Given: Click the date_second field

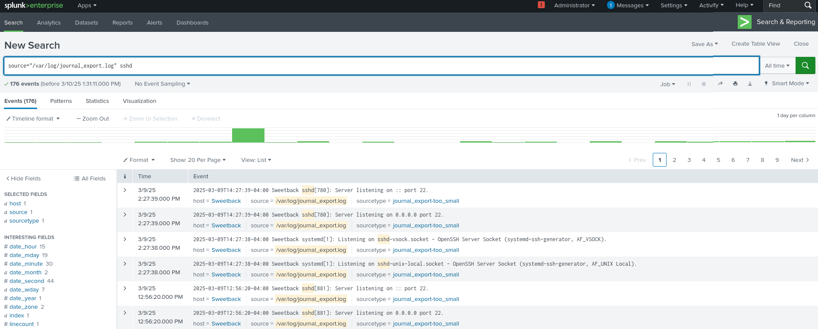Looking at the screenshot, I should (27, 281).
